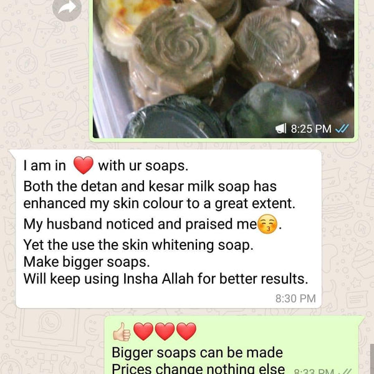Viewport: 374px width, 374px height.
Task: Tap the 'Will keep using Insha Allah' line
Action: coord(166,279)
